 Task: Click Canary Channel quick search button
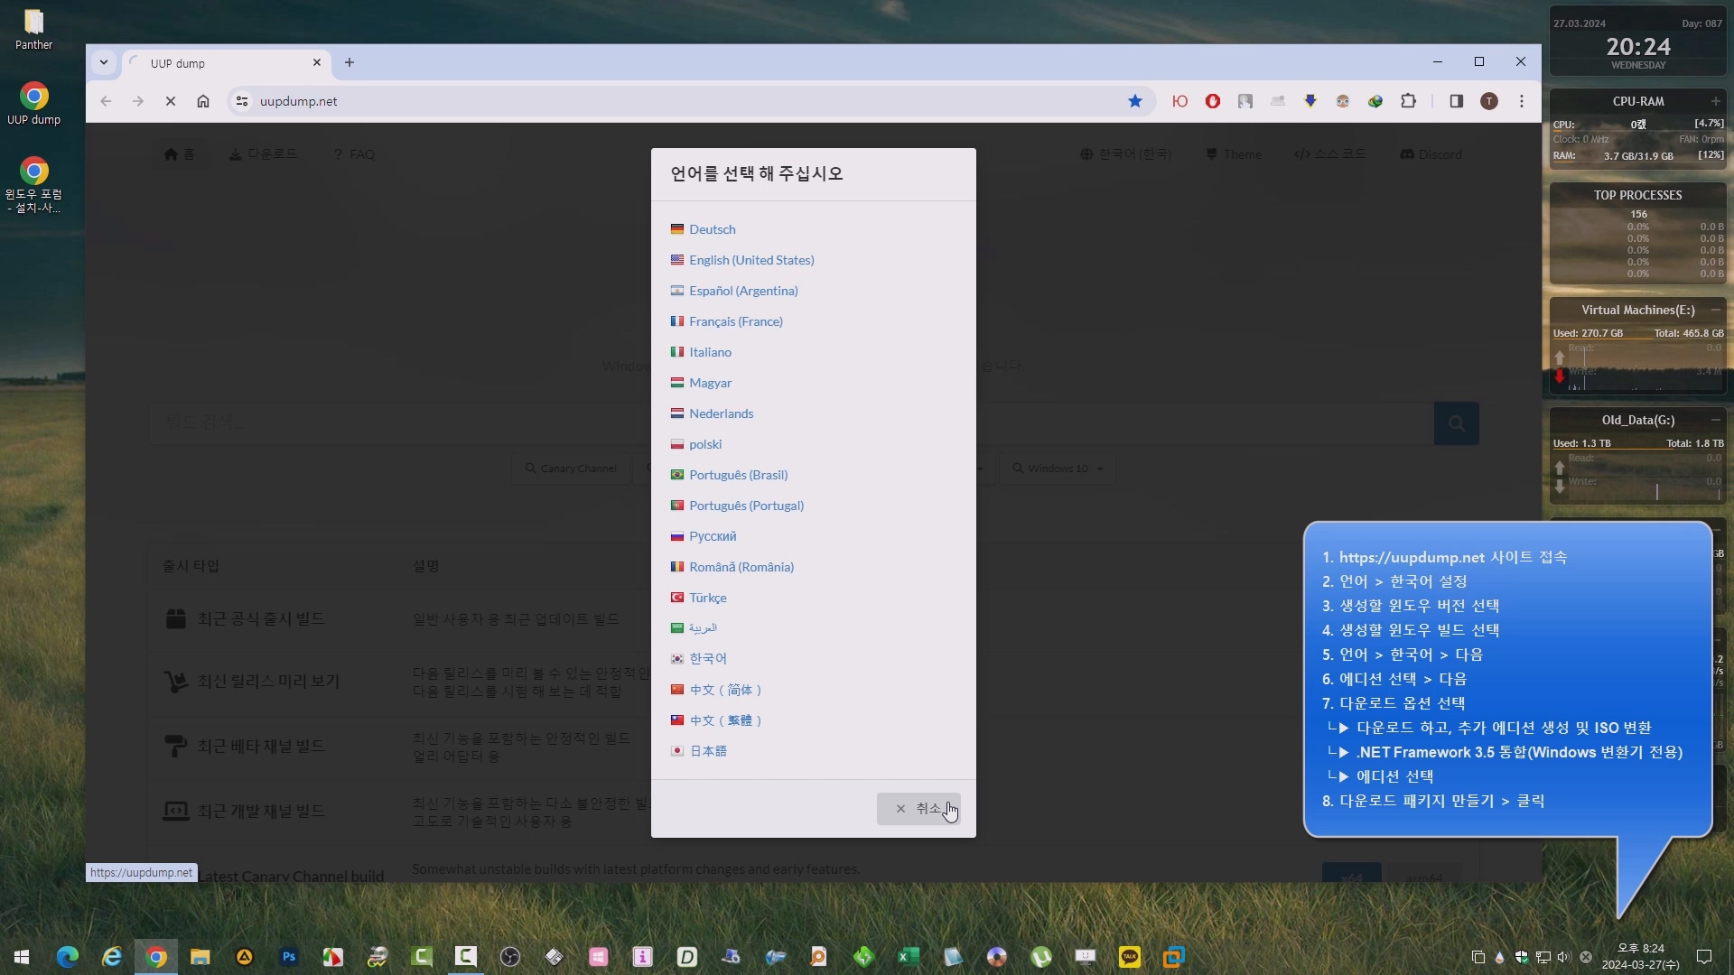[571, 469]
